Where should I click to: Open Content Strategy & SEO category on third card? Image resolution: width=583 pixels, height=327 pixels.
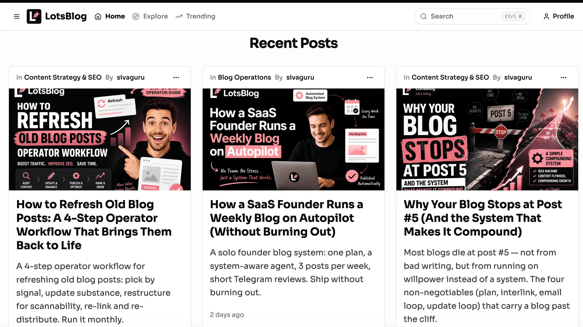coord(450,77)
